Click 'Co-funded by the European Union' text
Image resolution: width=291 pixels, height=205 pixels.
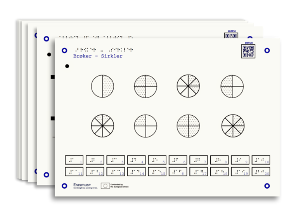coord(120,186)
